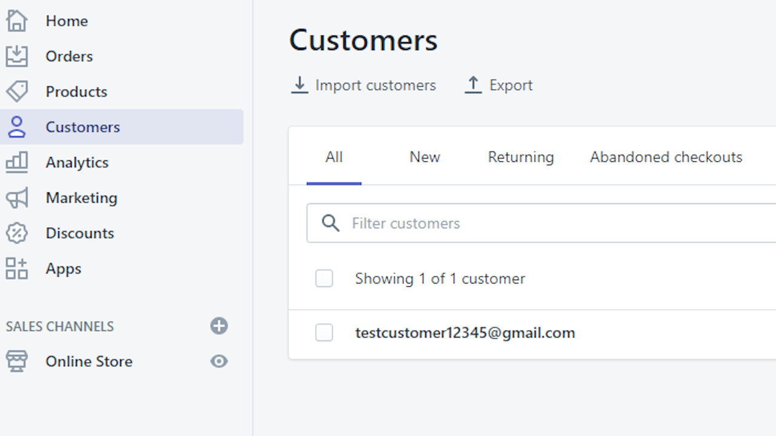Click the Online Store storefront icon
Image resolution: width=776 pixels, height=436 pixels.
16,361
